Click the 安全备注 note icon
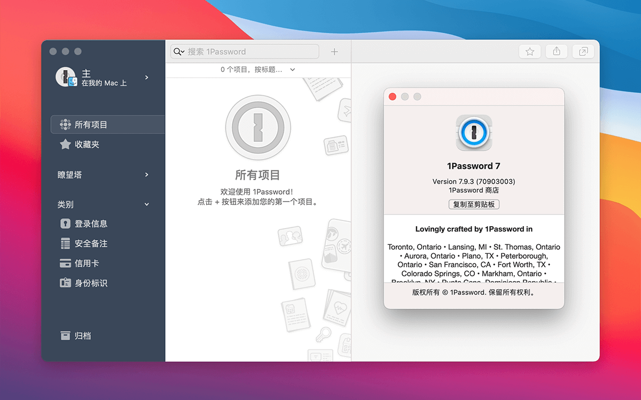 65,244
